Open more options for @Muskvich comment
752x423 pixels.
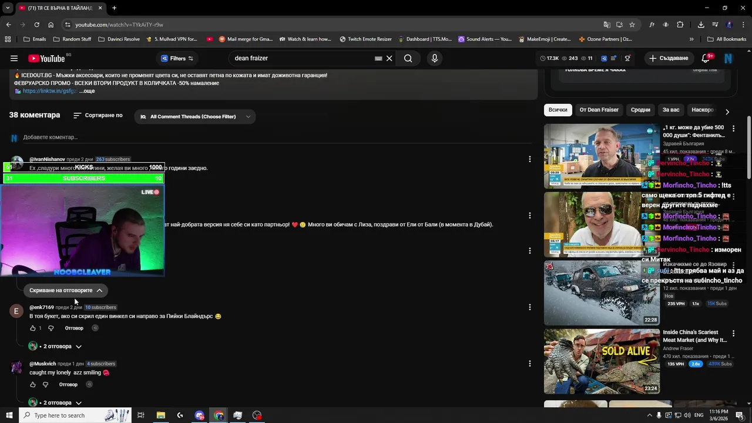(529, 364)
